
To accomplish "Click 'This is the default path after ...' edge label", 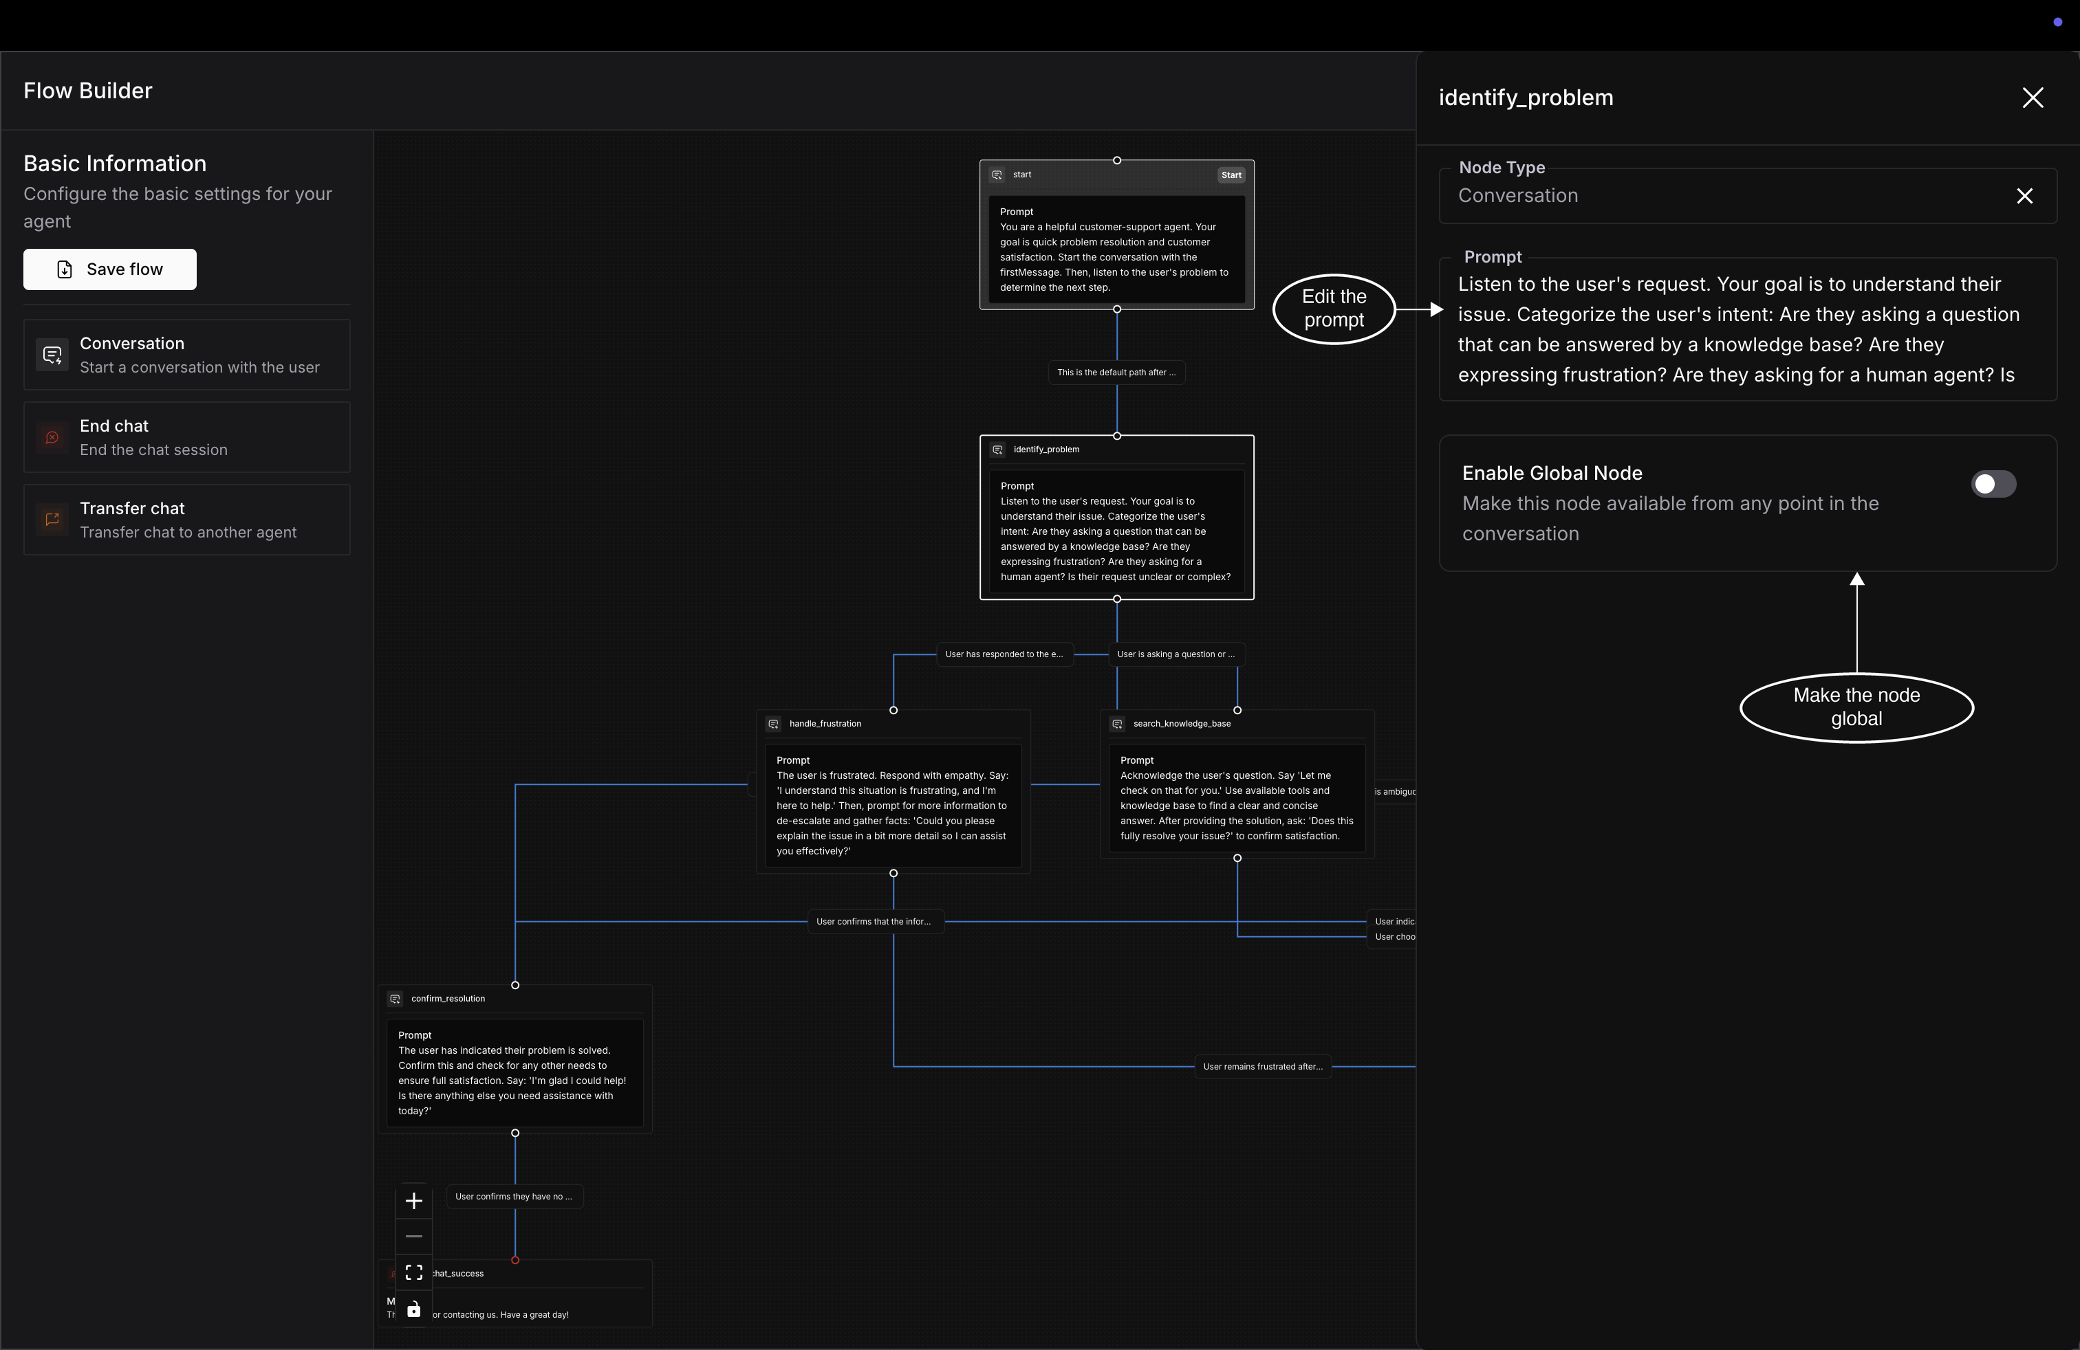I will point(1117,373).
